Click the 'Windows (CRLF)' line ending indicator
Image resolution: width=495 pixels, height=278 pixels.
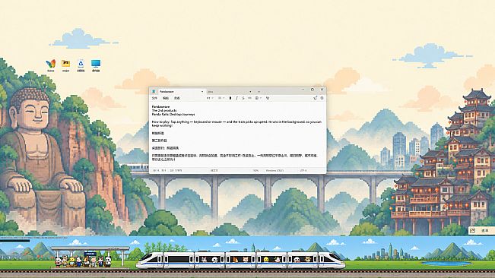click(x=274, y=170)
